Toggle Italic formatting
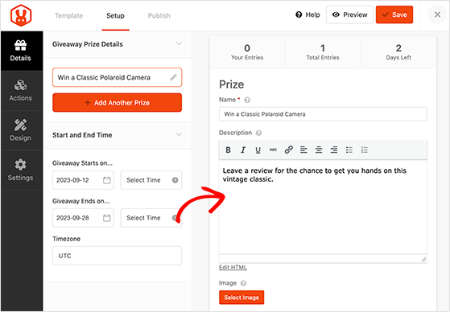450x312 pixels. (x=243, y=150)
